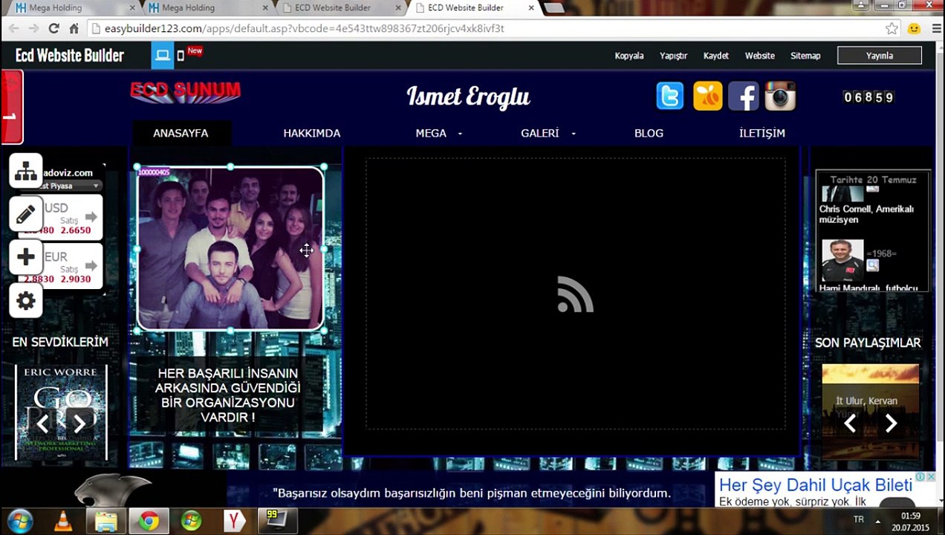Show previous item in En Sevdiklerim slider
This screenshot has height=535, width=945.
click(x=42, y=424)
